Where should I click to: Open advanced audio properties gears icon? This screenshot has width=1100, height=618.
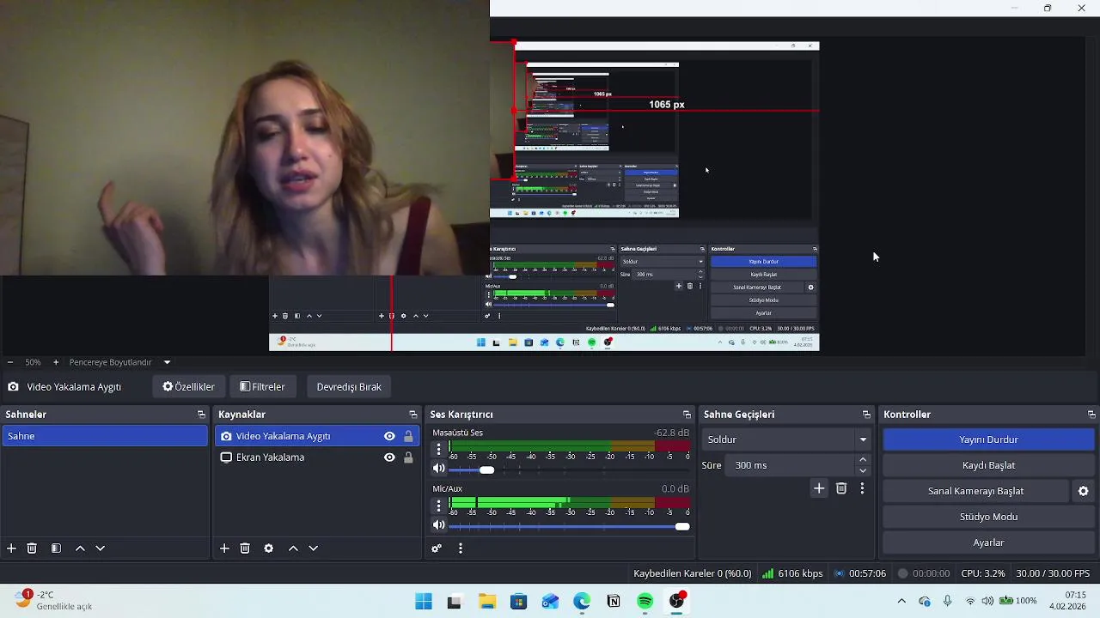click(x=437, y=548)
